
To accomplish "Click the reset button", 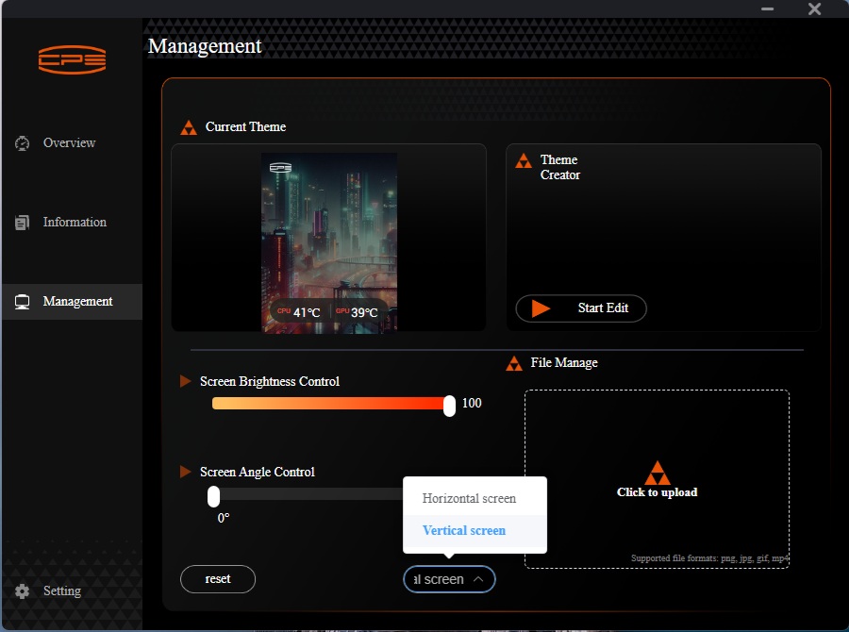I will tap(218, 579).
